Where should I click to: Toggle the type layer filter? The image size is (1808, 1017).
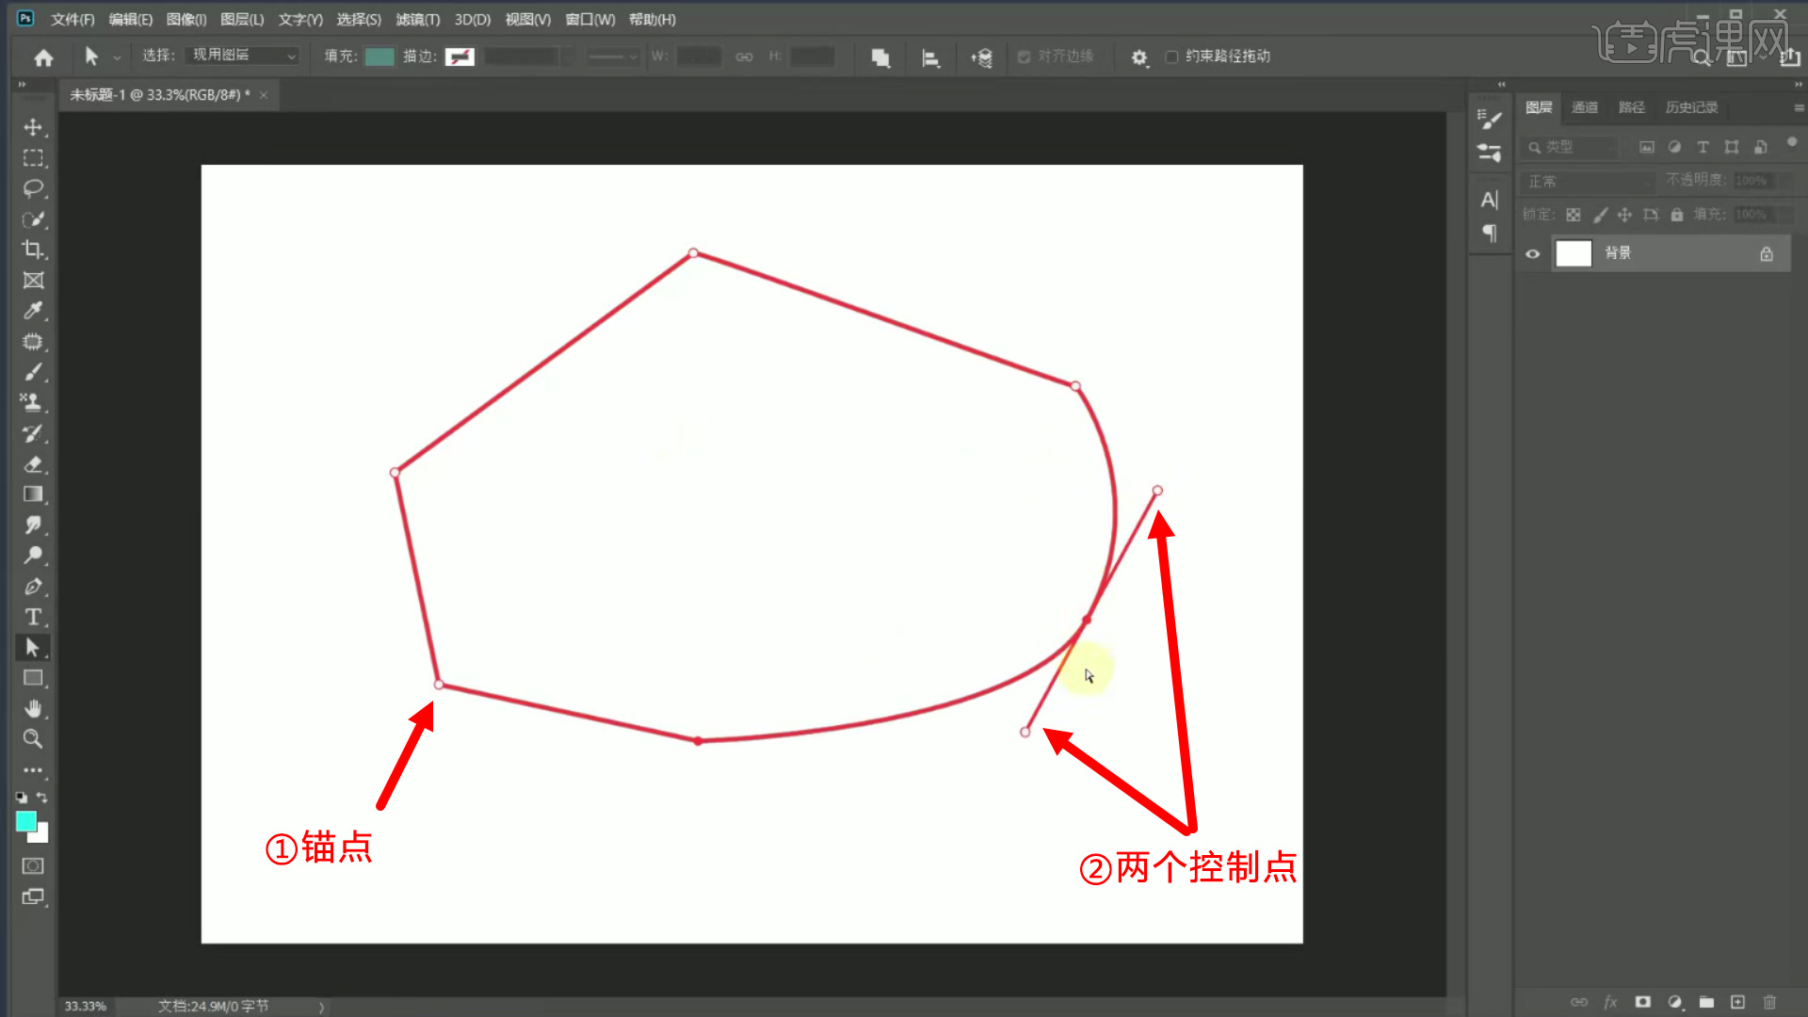1703,147
